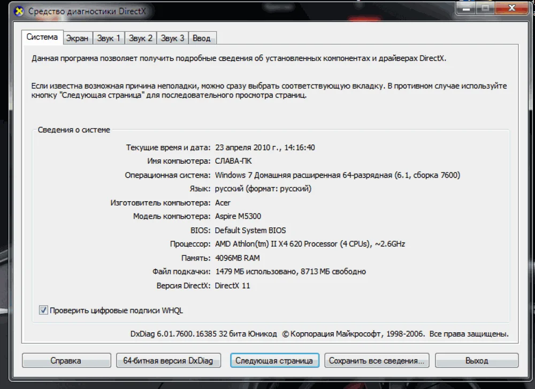Click the Данная программа позволяет description line
The height and width of the screenshot is (389, 535).
click(x=239, y=58)
